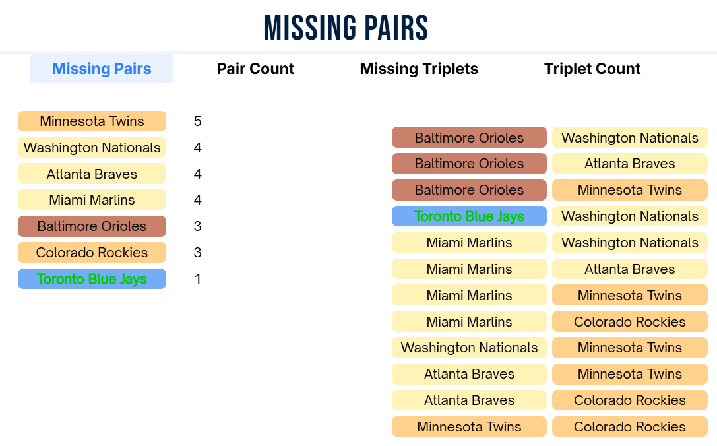Select Atlanta Braves and Minnesota Twins triplet row
Screen dimensions: 717x446
pyautogui.click(x=469, y=374)
